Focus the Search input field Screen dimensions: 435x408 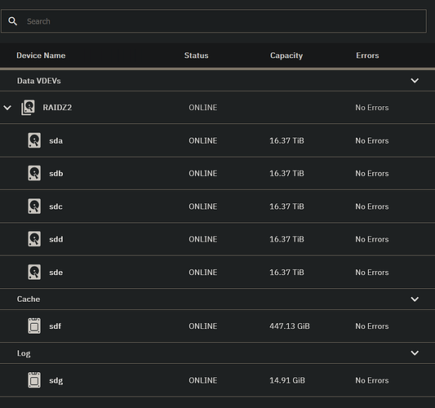tap(214, 21)
